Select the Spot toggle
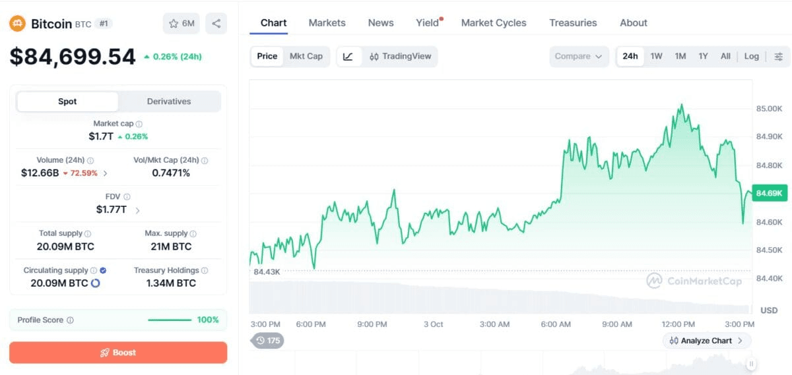The image size is (792, 375). [x=67, y=101]
